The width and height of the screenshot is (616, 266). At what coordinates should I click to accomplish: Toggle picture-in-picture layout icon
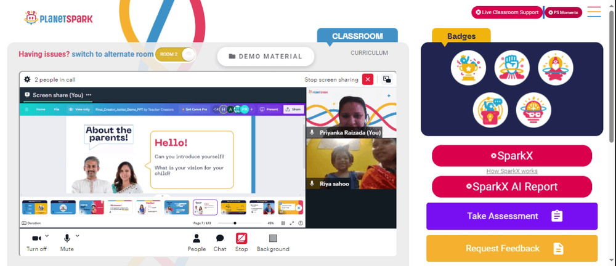(387, 79)
